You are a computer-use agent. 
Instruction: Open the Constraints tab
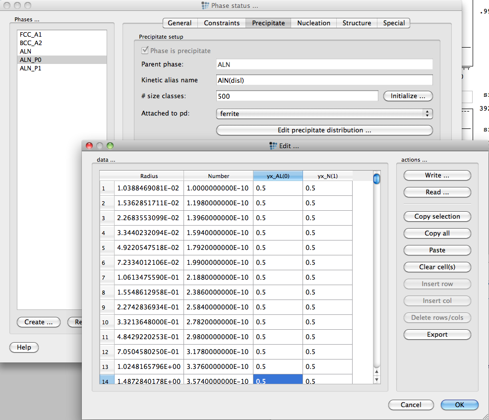[222, 23]
